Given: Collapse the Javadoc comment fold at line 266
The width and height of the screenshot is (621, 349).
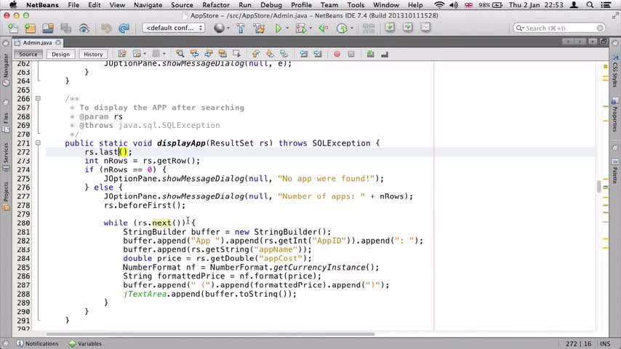Looking at the screenshot, I should pos(38,98).
